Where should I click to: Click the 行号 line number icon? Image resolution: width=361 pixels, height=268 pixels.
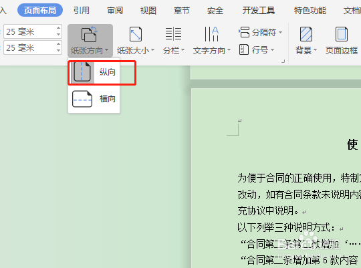click(244, 49)
